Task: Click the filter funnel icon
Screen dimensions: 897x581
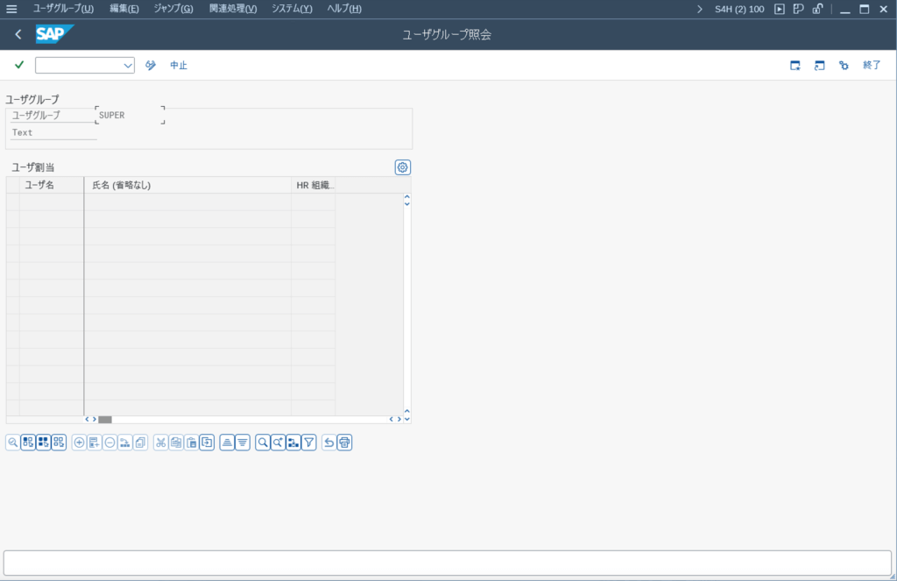Action: 309,443
